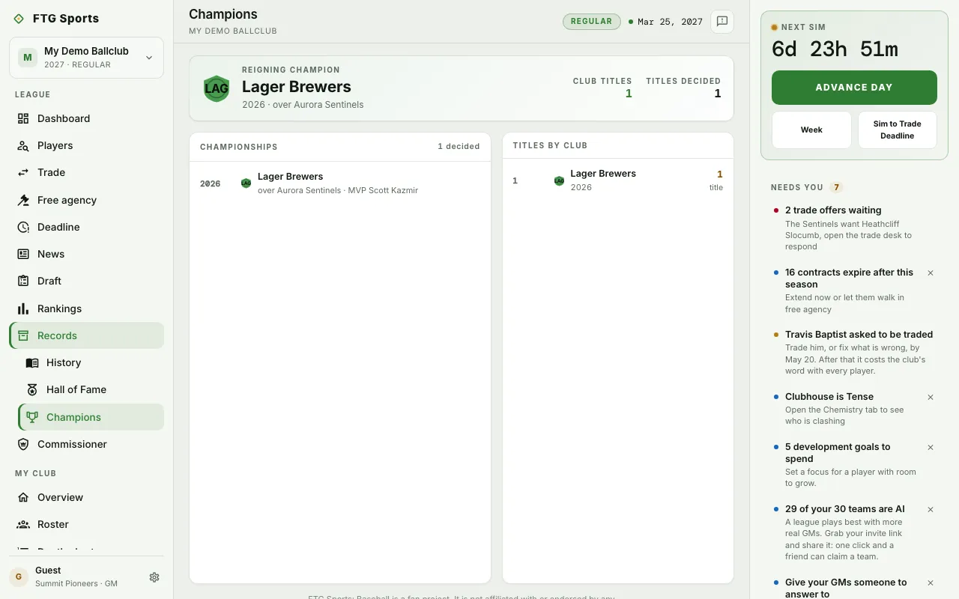Screen dimensions: 959x599
Task: Click the LAG badge in Reigning Champion card
Action: 217,88
